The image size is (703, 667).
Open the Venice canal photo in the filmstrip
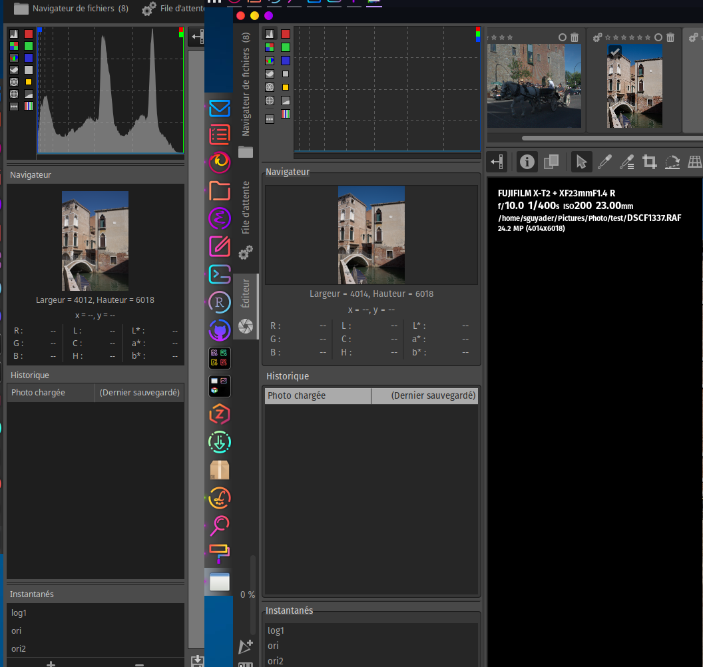click(x=634, y=86)
